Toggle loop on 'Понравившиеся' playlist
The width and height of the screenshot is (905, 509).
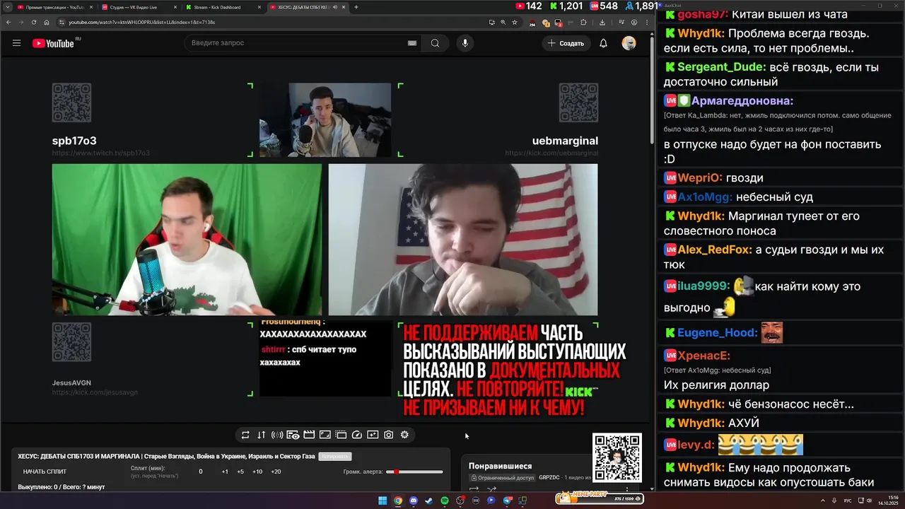point(474,489)
